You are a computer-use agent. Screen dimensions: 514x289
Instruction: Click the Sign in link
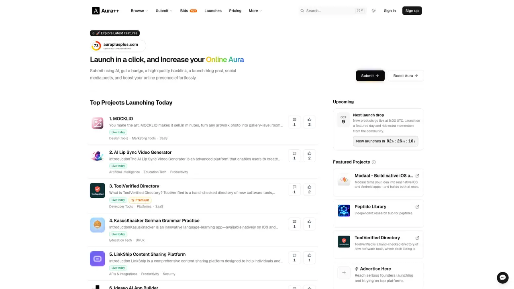[390, 11]
